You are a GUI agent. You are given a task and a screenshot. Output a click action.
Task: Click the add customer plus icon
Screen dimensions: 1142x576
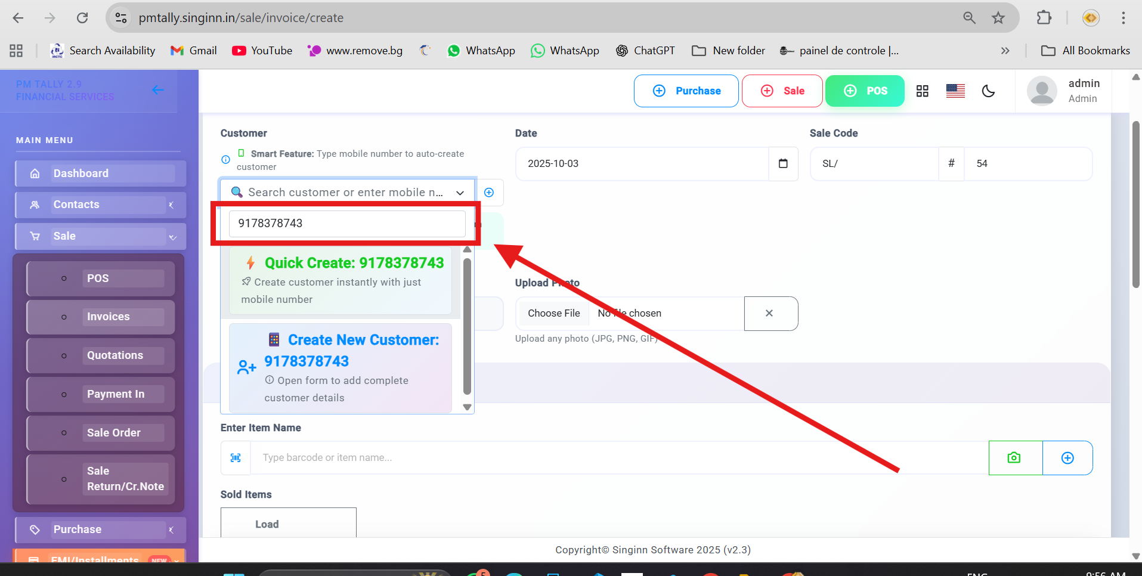point(489,193)
